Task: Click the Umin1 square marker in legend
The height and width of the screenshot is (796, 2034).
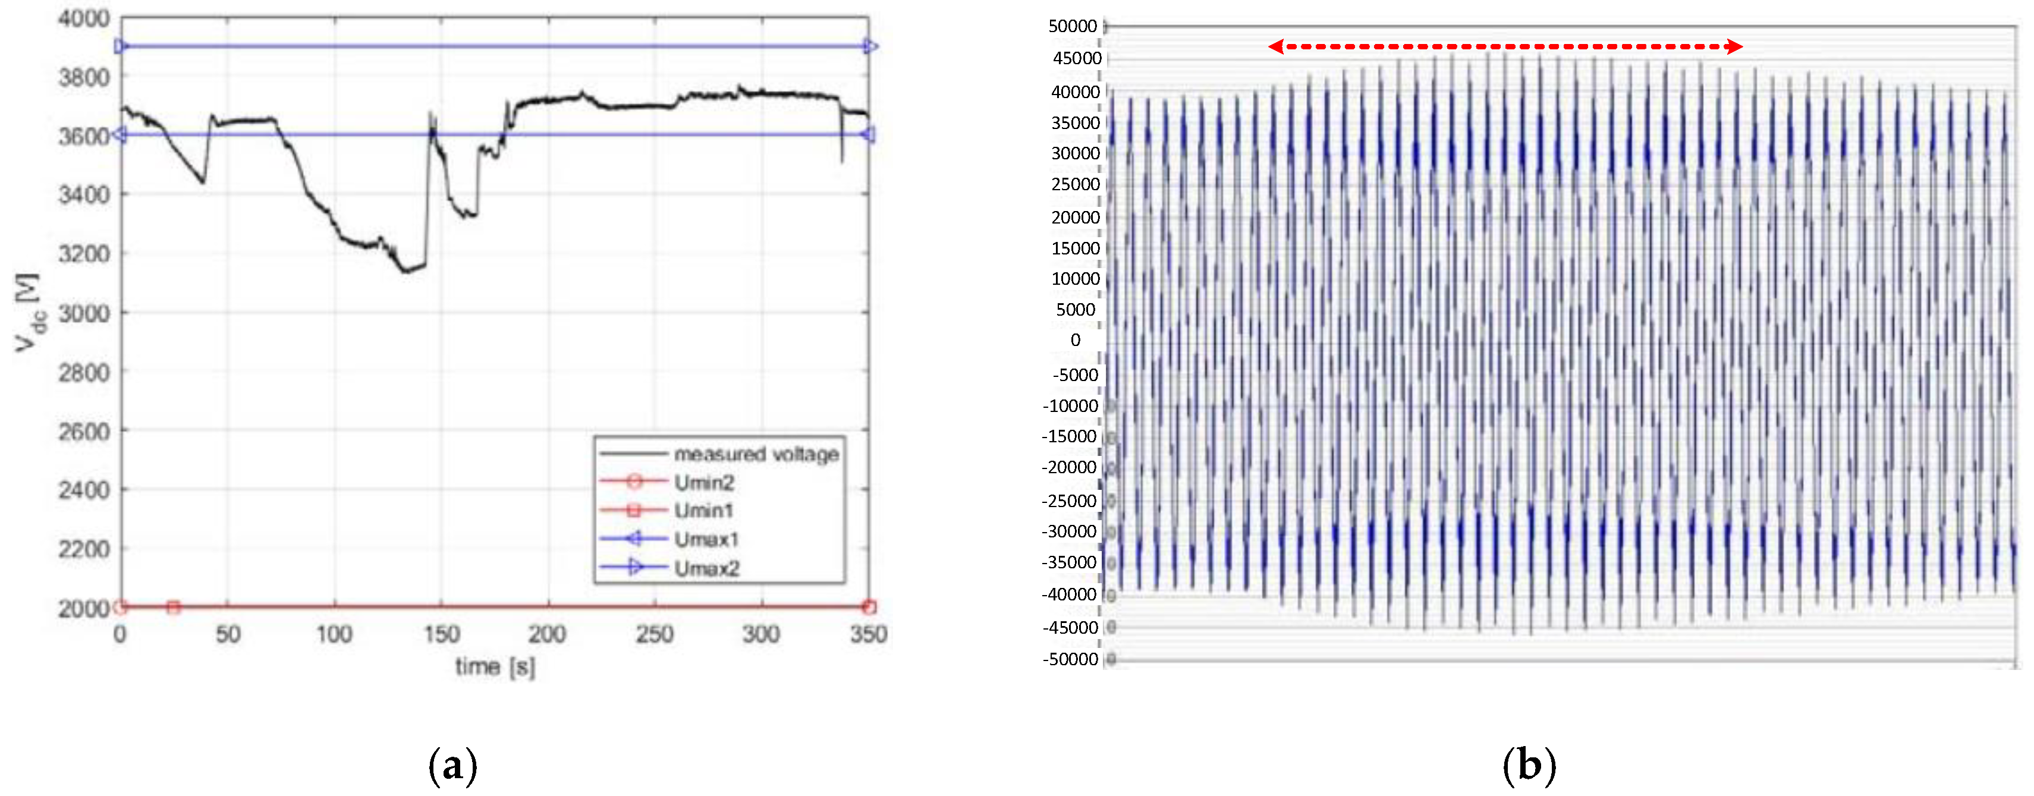Action: pos(634,510)
